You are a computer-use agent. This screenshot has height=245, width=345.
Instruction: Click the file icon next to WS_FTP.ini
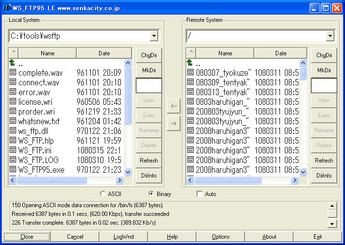(x=13, y=150)
